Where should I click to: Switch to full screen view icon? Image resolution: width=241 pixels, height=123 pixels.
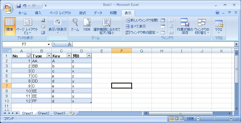pos(43,33)
